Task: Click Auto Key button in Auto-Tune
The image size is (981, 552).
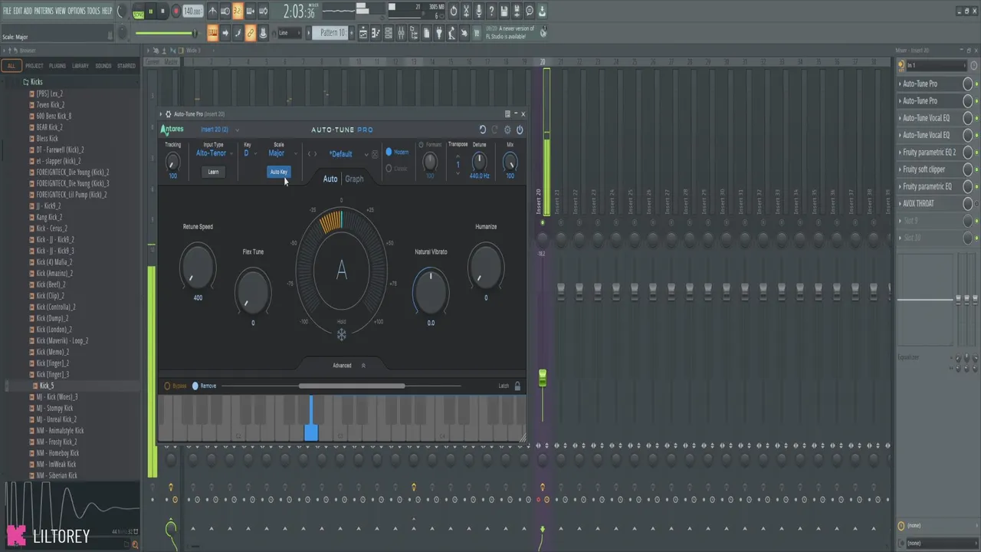Action: tap(278, 172)
